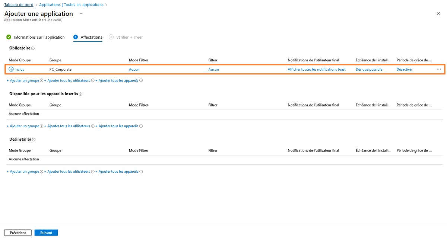Close the Ajouter une application pane
447x240 pixels.
tap(438, 13)
